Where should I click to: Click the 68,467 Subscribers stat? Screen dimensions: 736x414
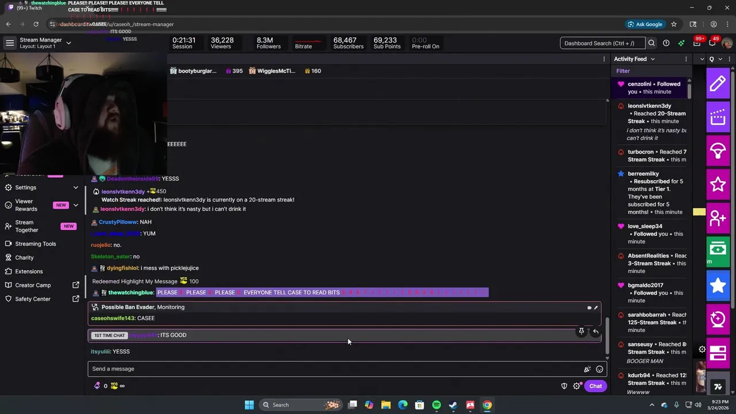pos(348,43)
